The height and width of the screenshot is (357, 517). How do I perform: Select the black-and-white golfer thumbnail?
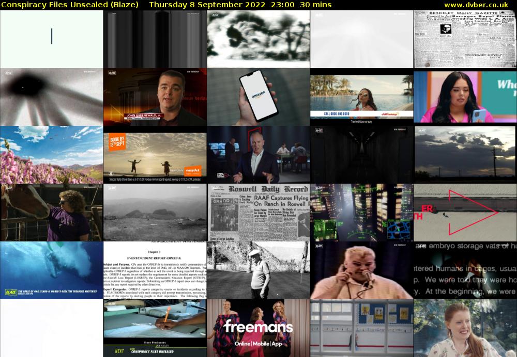coord(258,270)
